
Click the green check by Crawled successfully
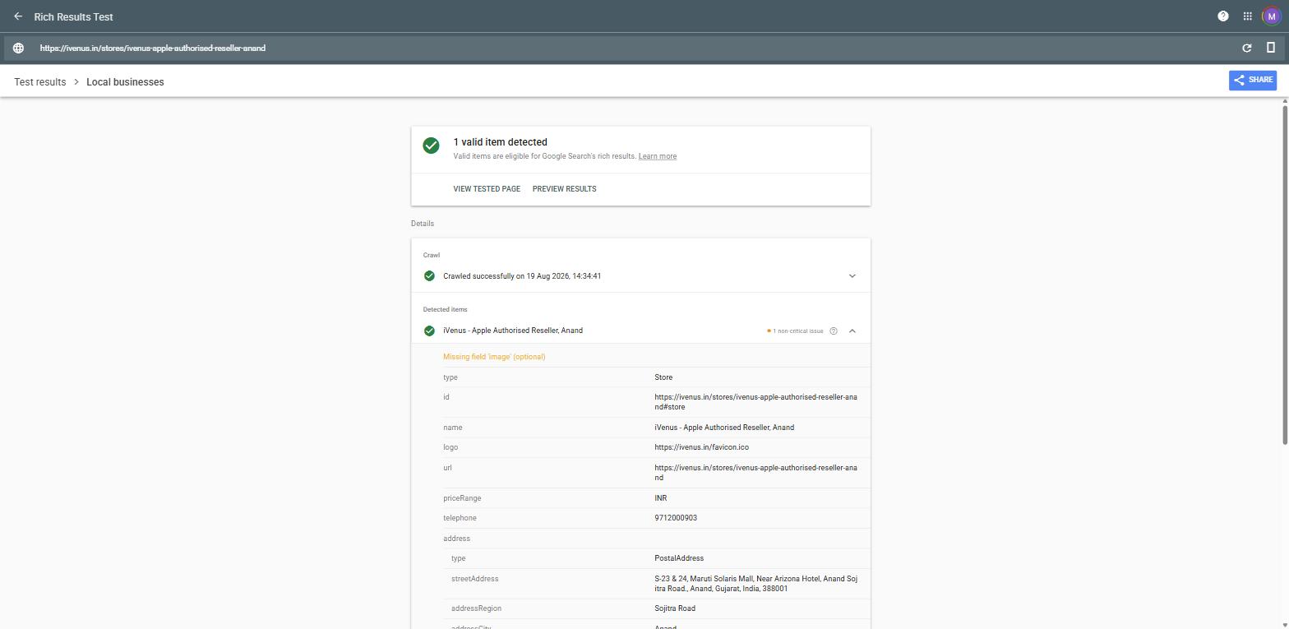[x=429, y=276]
